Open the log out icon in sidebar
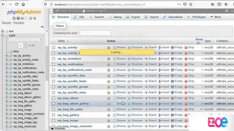Image resolution: width=234 pixels, height=131 pixels. coord(18,18)
